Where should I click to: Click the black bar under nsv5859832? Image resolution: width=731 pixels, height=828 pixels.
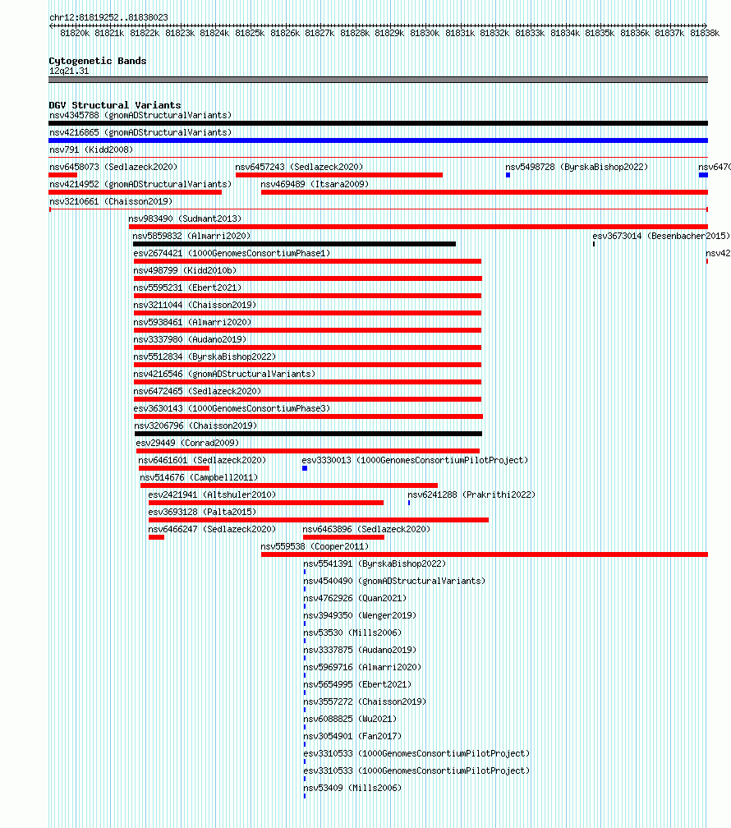[x=294, y=244]
